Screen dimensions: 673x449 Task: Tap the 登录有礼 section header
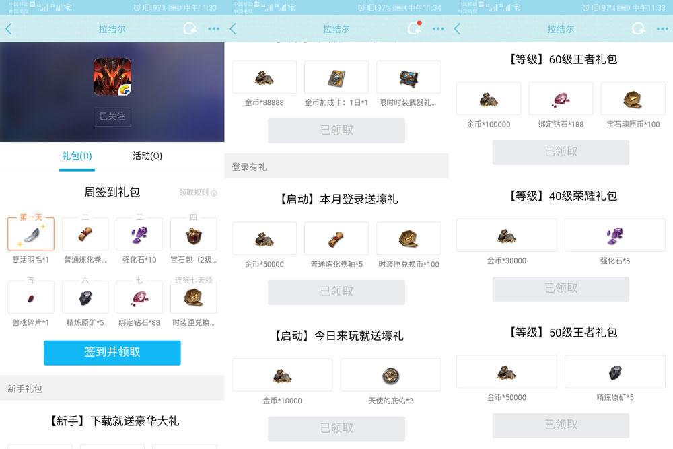(336, 166)
